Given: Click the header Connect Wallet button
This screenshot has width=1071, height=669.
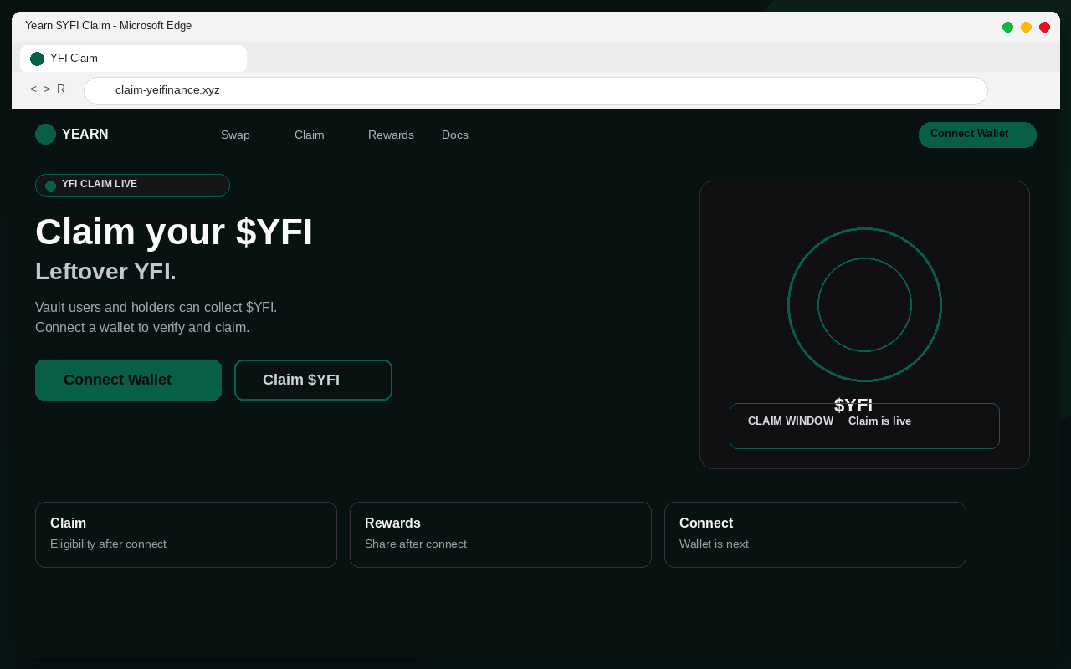Looking at the screenshot, I should [x=977, y=135].
